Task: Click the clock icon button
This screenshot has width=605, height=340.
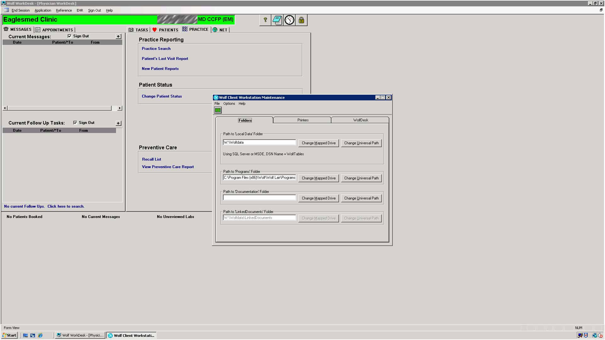Action: pyautogui.click(x=289, y=20)
